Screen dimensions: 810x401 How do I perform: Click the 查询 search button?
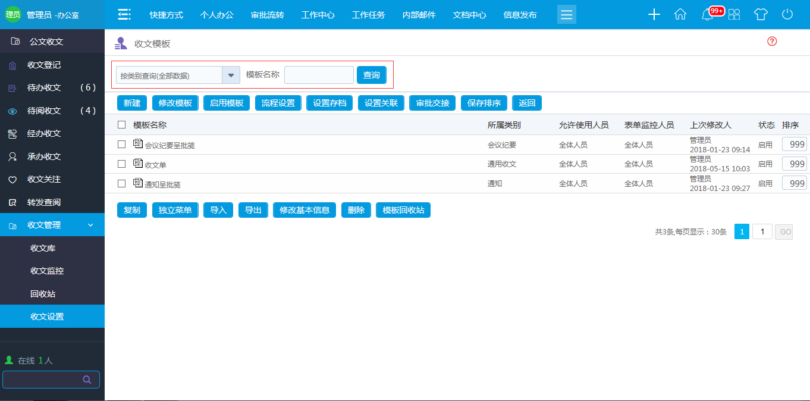pos(371,75)
